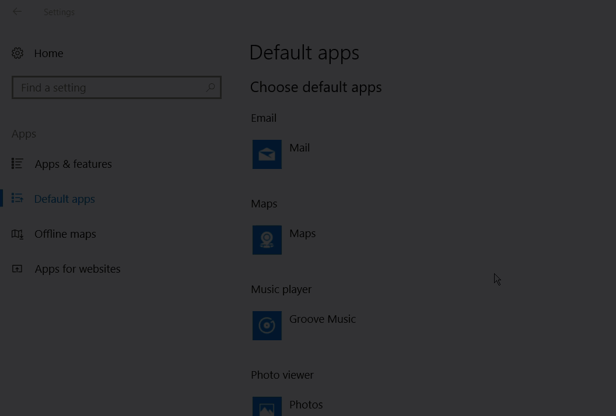Select Home in the settings sidebar
Image resolution: width=616 pixels, height=416 pixels.
48,53
